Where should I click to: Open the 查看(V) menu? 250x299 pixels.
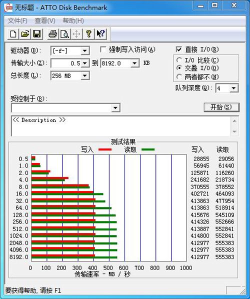click(x=45, y=20)
